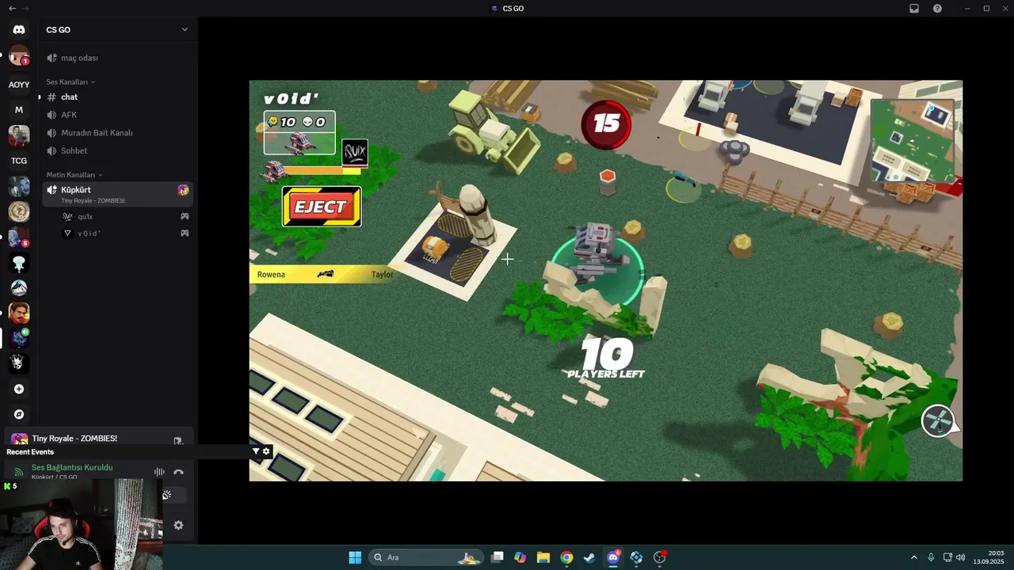Open Steam from the taskbar

point(589,557)
